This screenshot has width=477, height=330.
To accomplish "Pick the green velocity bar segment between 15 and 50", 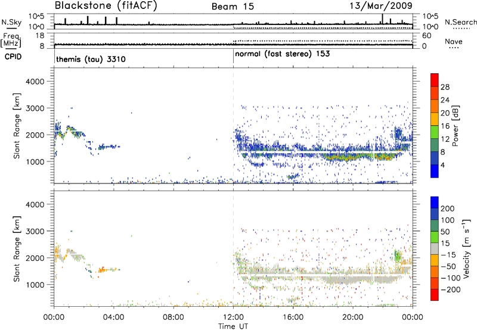I will (435, 237).
